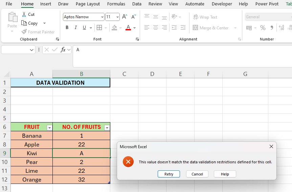Viewport: 292px width, 192px height.
Task: Toggle Italic formatting
Action: pos(76,28)
